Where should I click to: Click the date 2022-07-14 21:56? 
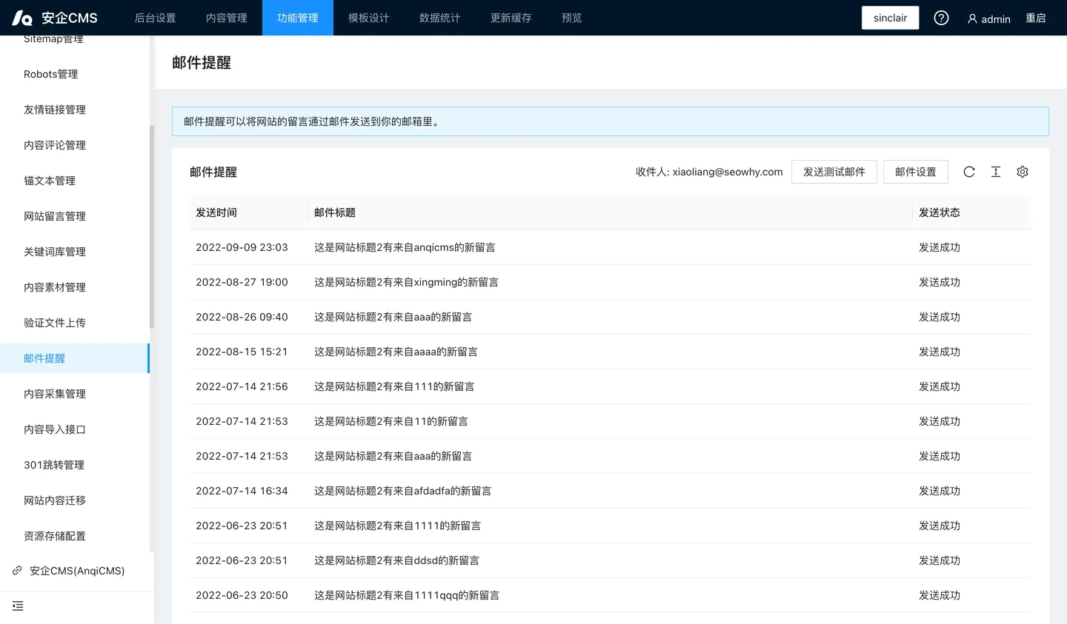click(x=242, y=386)
